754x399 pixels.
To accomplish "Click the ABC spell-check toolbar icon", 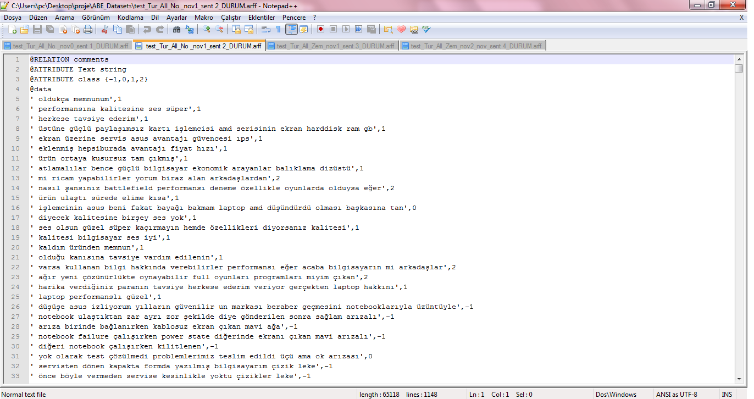I will [426, 29].
